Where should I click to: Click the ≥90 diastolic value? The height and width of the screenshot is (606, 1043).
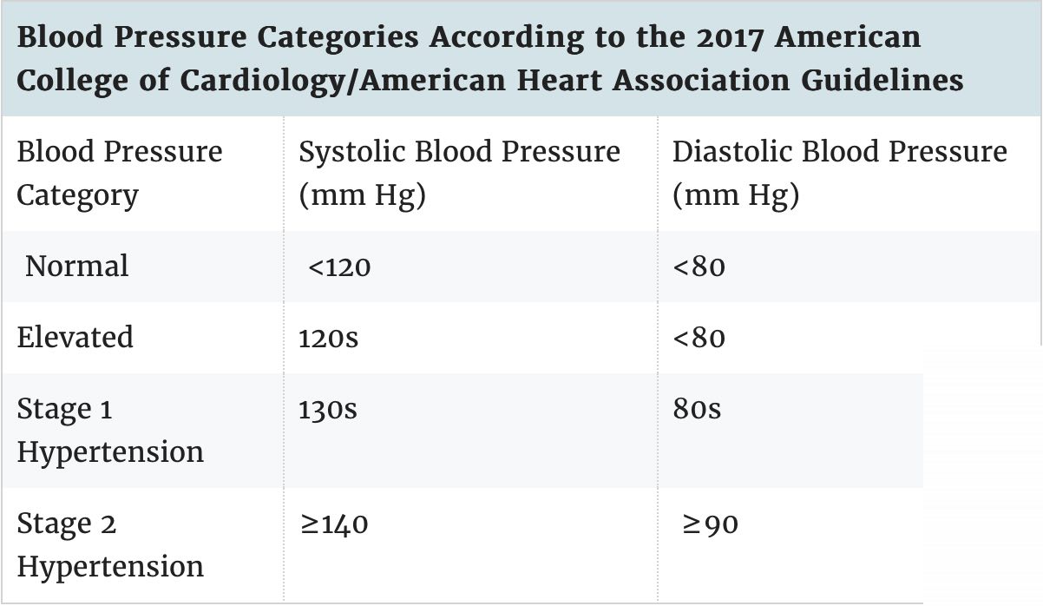tap(710, 524)
